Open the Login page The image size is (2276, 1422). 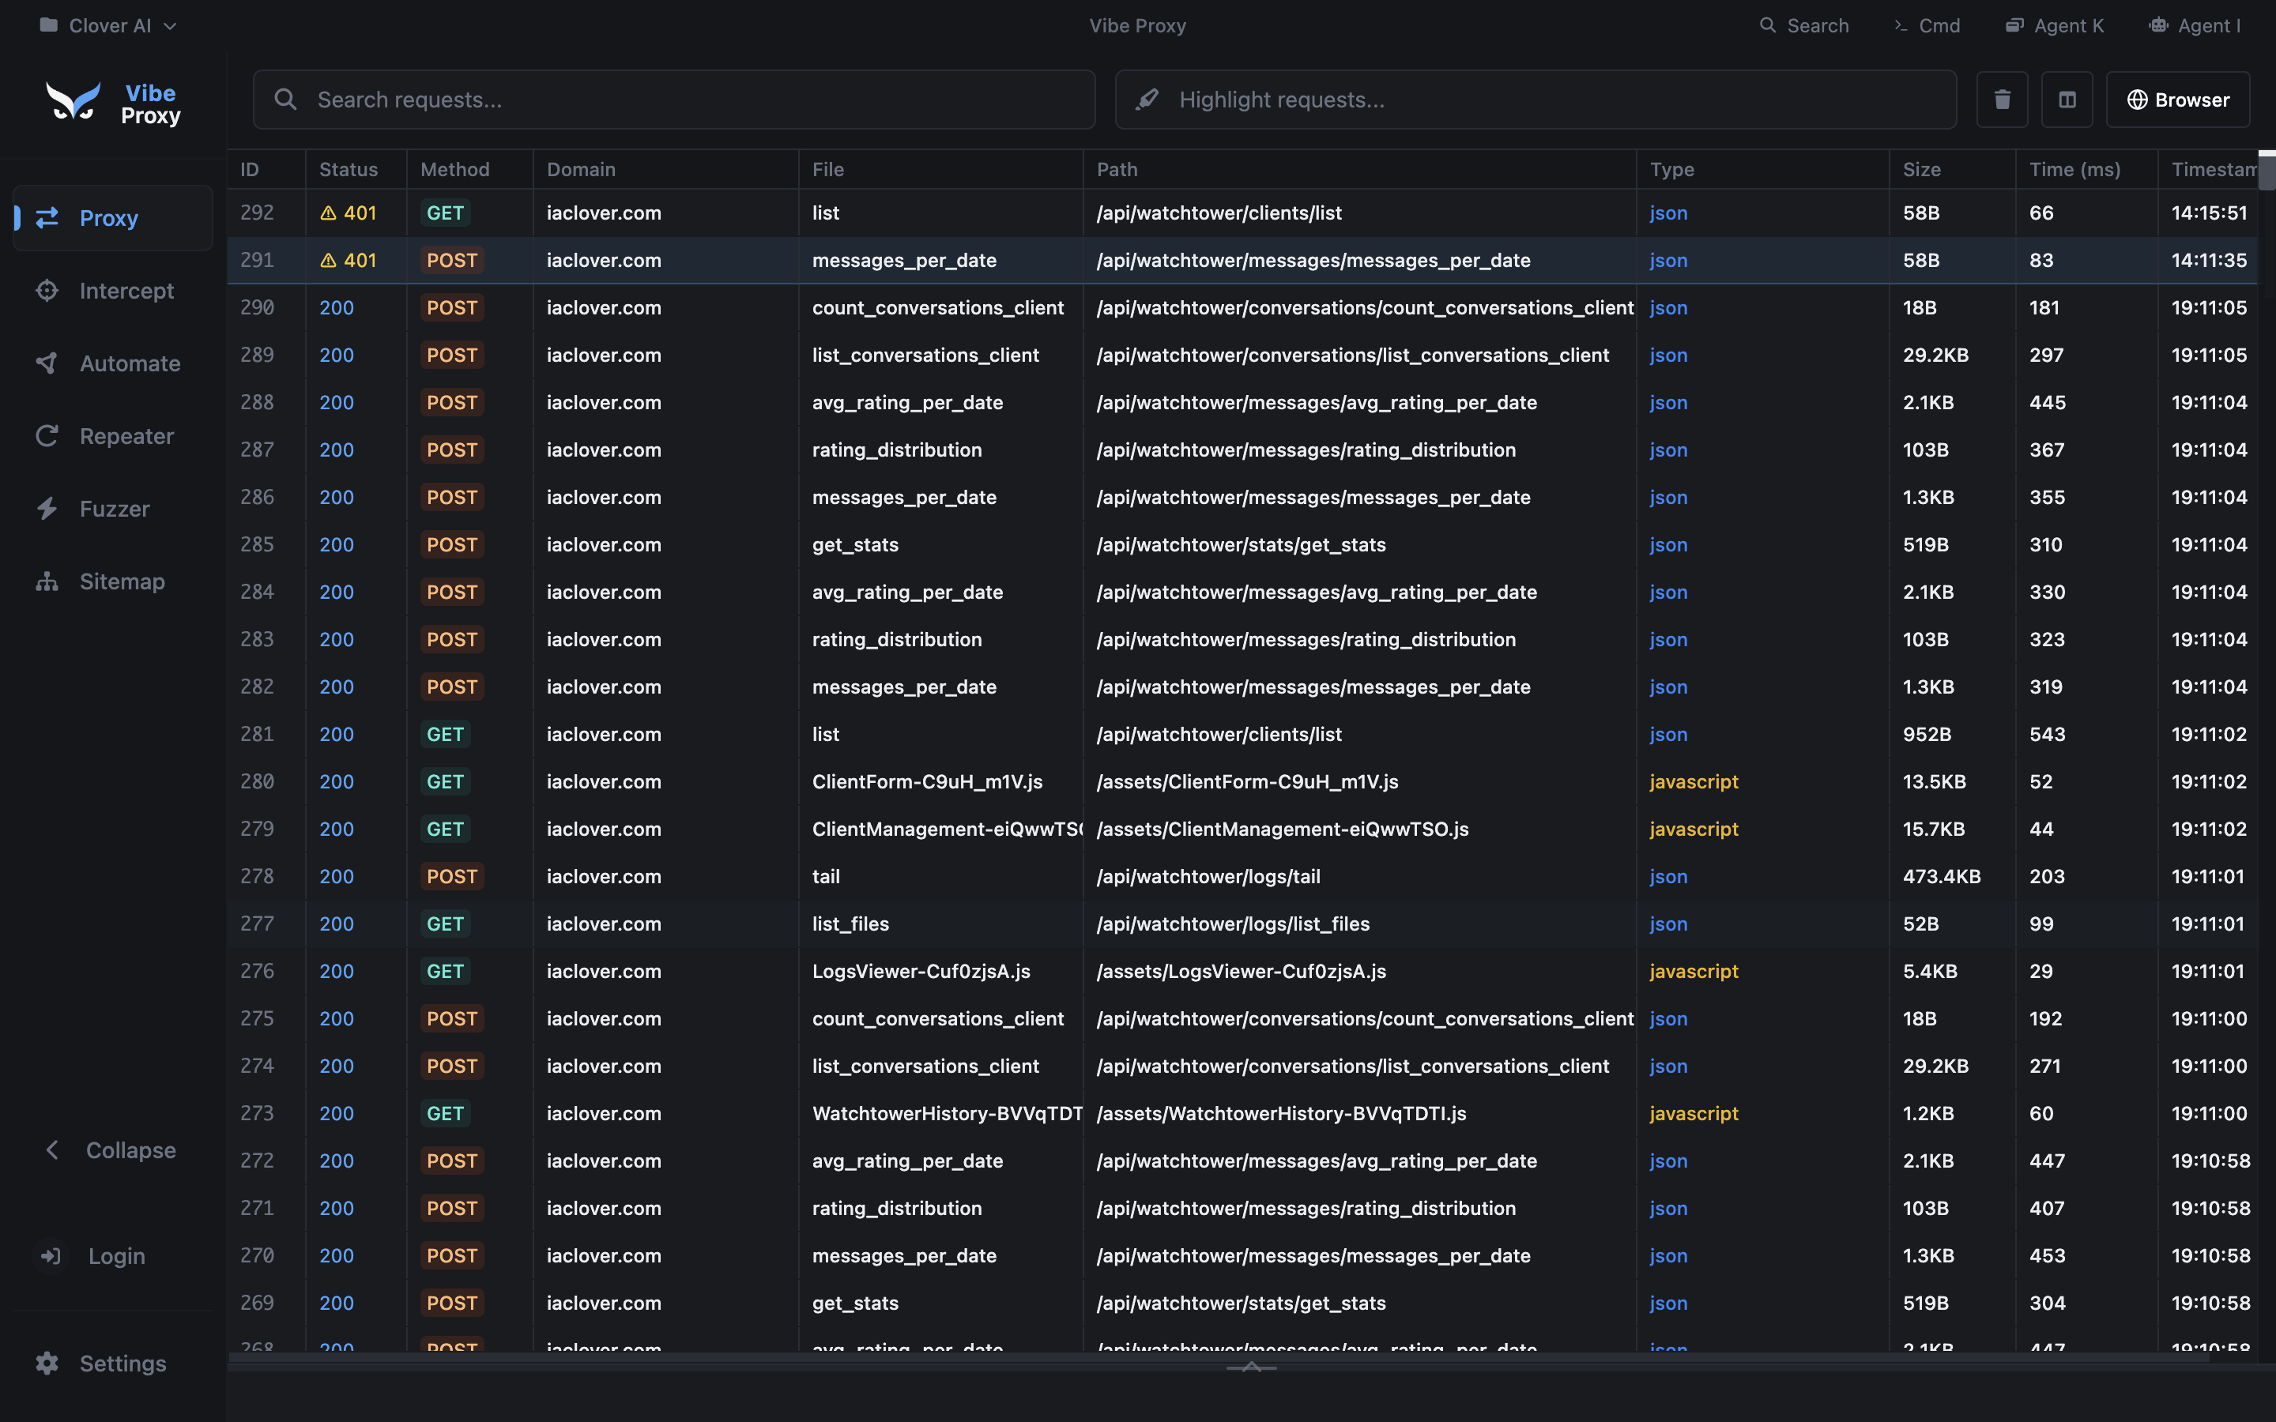tap(92, 1255)
